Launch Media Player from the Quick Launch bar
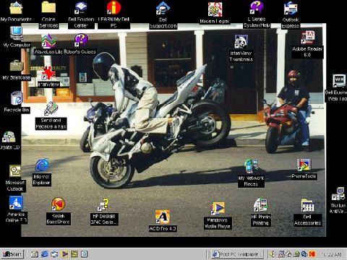347x260 pixels. tap(64, 254)
